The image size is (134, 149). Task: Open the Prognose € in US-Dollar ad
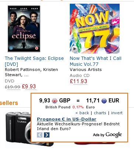point(66,119)
